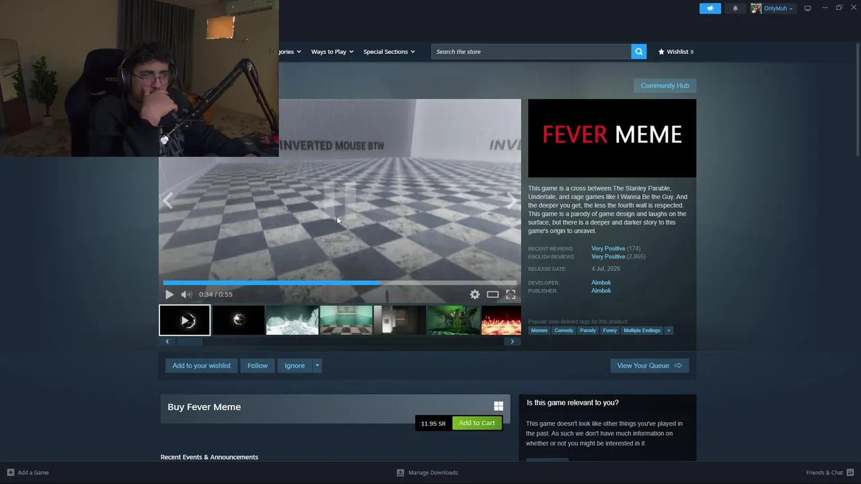Select the Funny tag
This screenshot has width=861, height=484.
coord(609,330)
